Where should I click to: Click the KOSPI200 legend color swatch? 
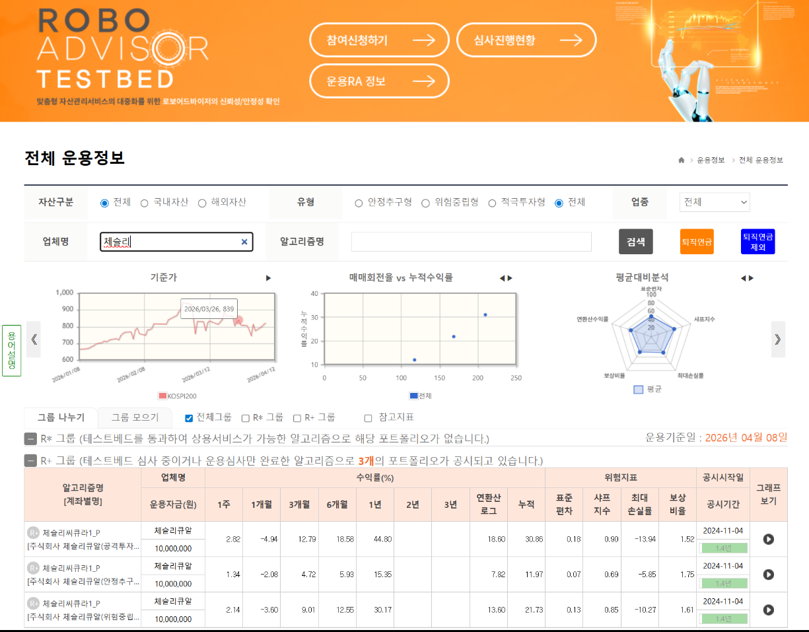[x=163, y=396]
